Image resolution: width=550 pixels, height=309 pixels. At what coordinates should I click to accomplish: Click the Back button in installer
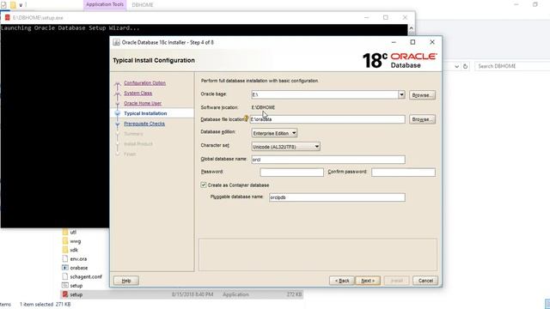[x=342, y=281]
